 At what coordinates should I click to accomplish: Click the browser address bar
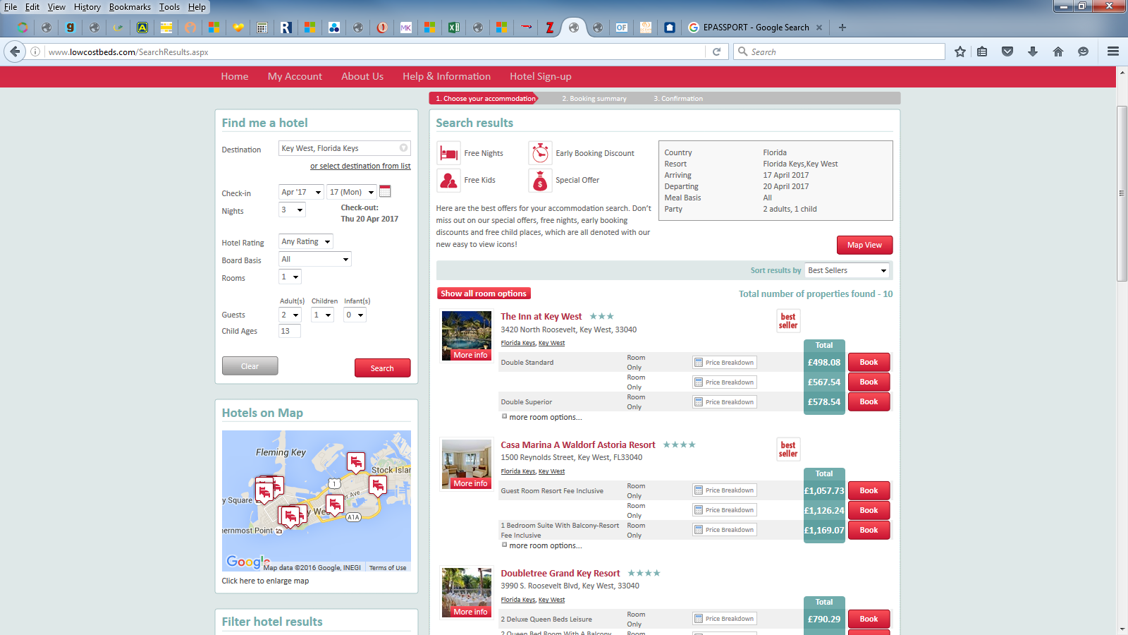[374, 52]
